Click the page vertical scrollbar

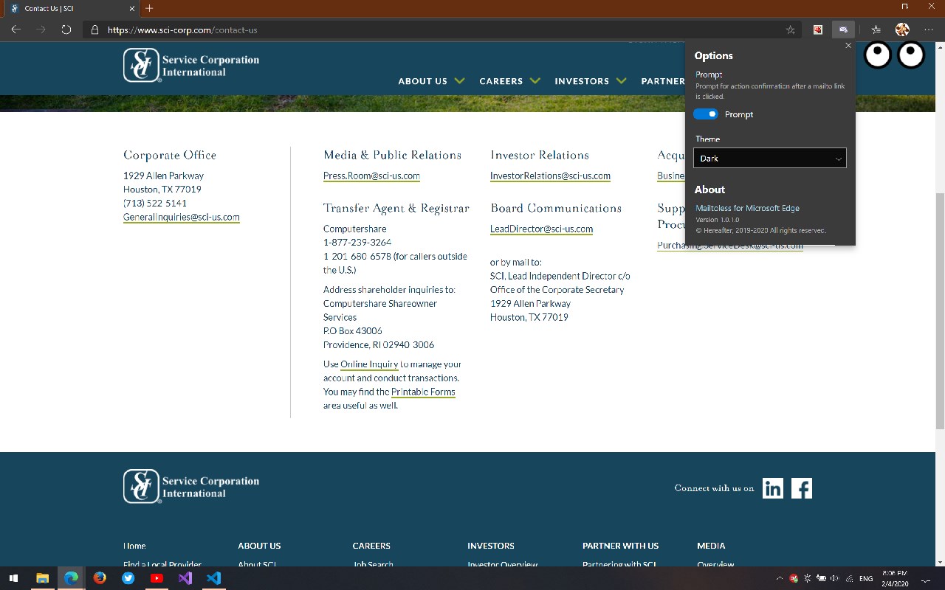[x=940, y=310]
